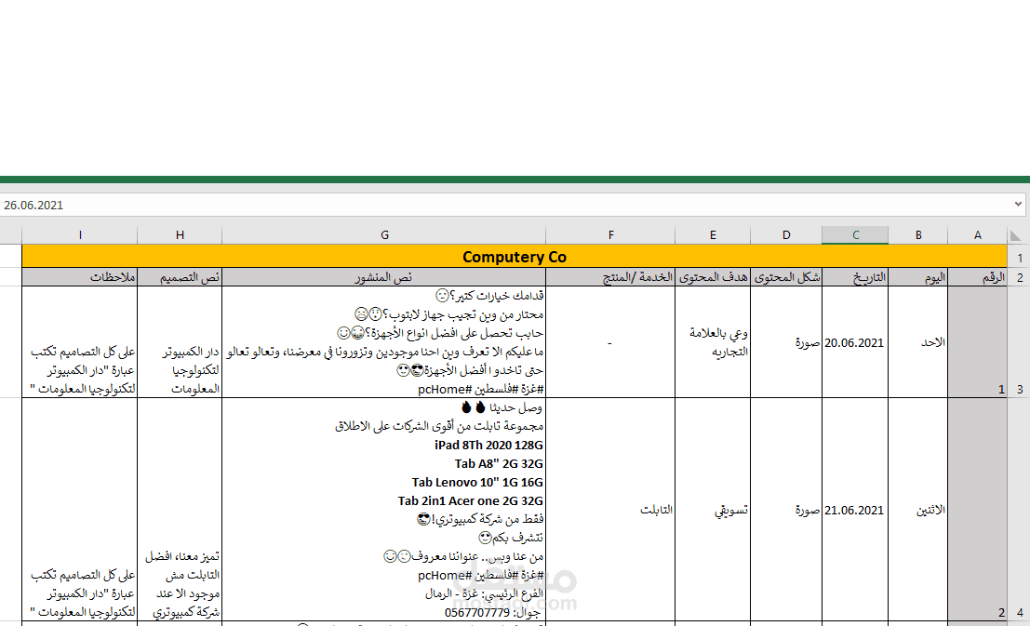Screen dimensions: 1030x626
Task: Click the Select All corner triangle
Action: [x=1015, y=235]
